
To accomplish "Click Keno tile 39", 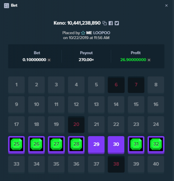I will tap(136, 164).
